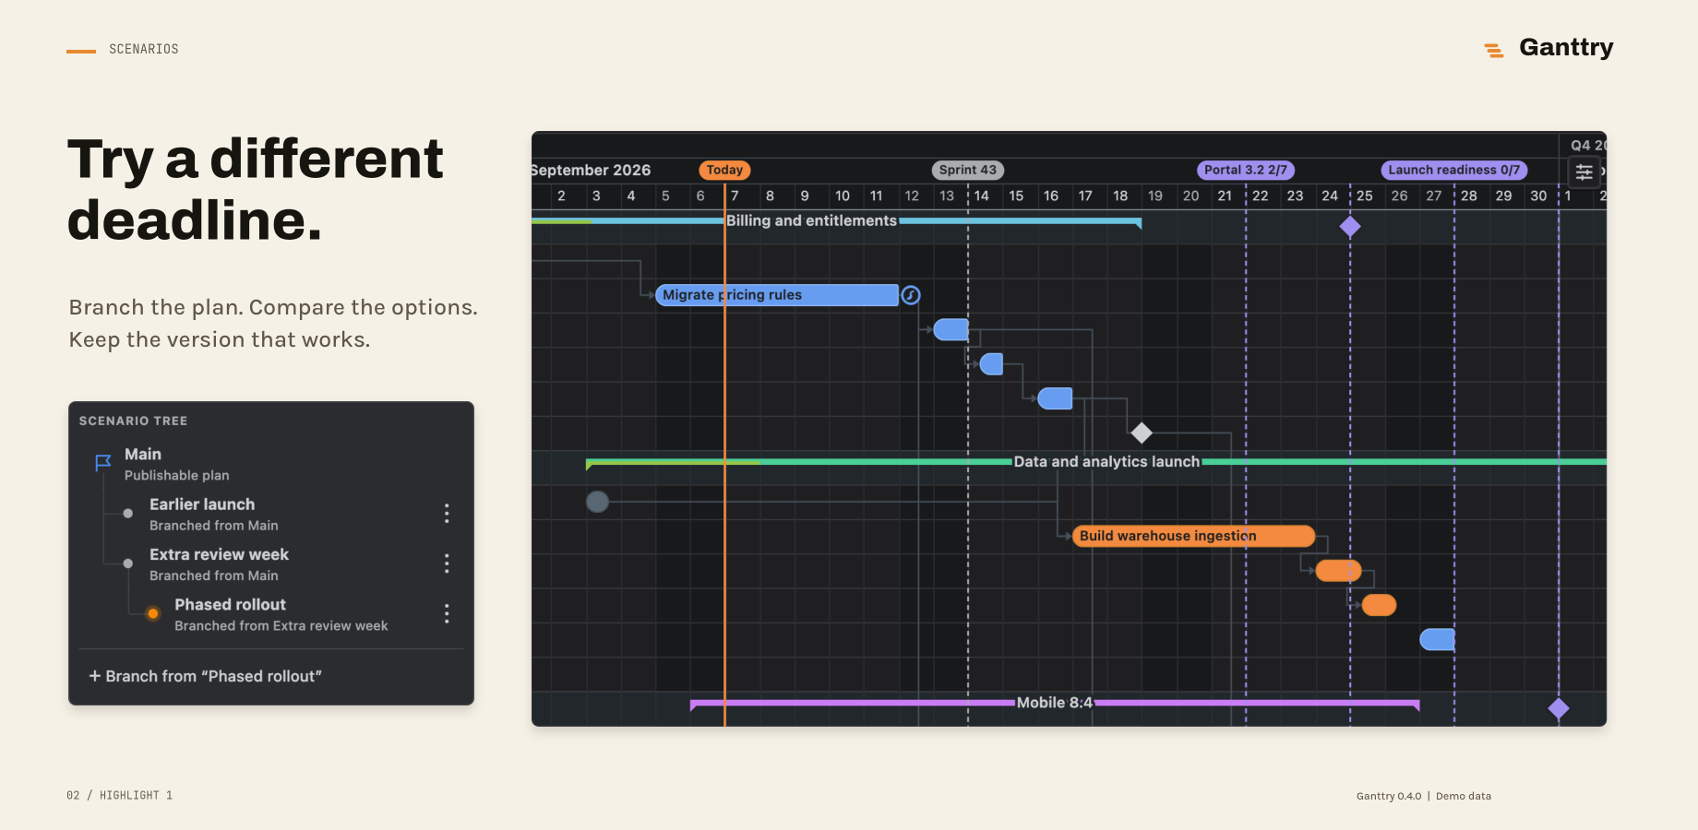Open options menu for Earlier launch
The width and height of the screenshot is (1698, 830).
(x=447, y=514)
